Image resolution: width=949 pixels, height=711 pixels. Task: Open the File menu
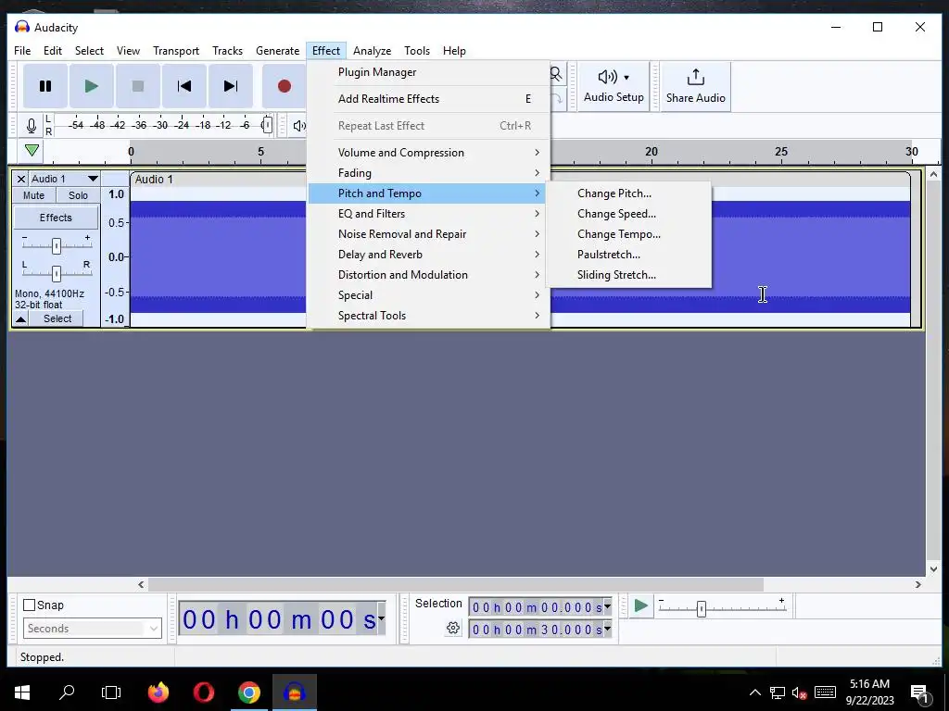coord(22,51)
